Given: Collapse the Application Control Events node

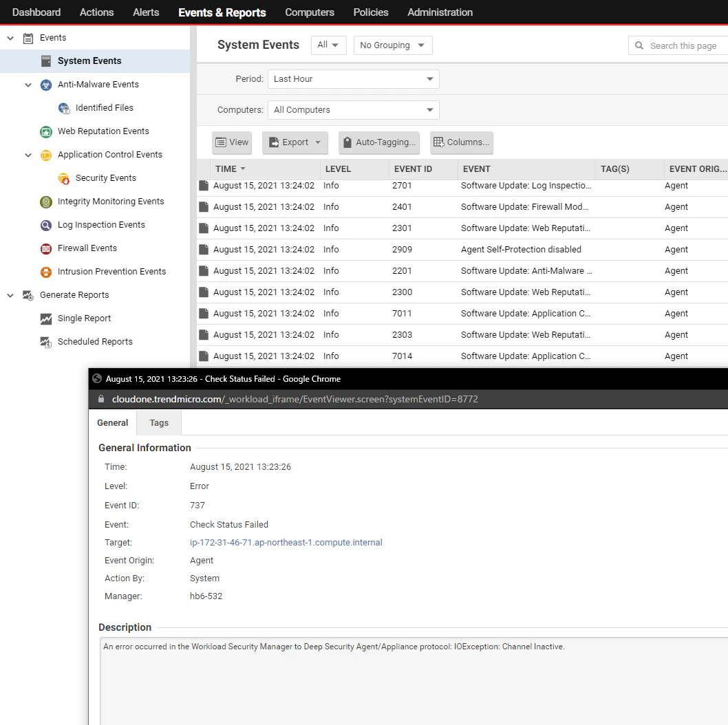Looking at the screenshot, I should pos(28,155).
